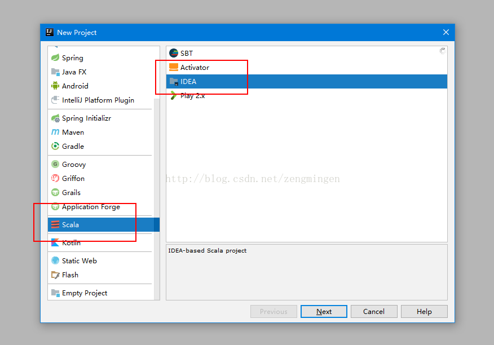Click the Gradle icon
The image size is (494, 345).
click(55, 146)
